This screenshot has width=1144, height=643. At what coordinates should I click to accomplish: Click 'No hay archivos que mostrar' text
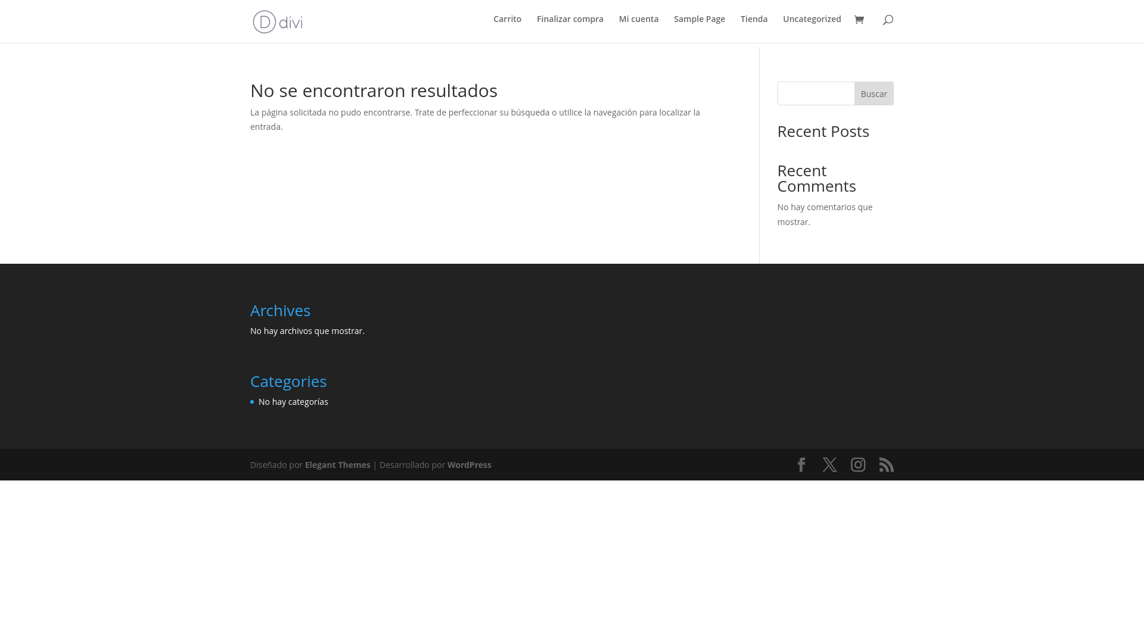(x=307, y=331)
